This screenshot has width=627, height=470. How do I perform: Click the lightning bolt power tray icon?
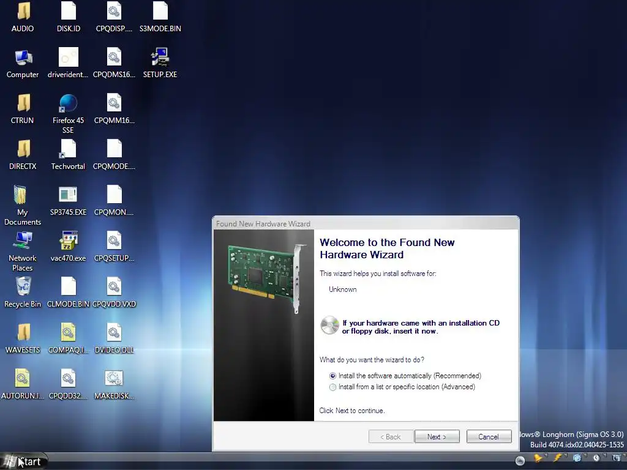tap(557, 458)
